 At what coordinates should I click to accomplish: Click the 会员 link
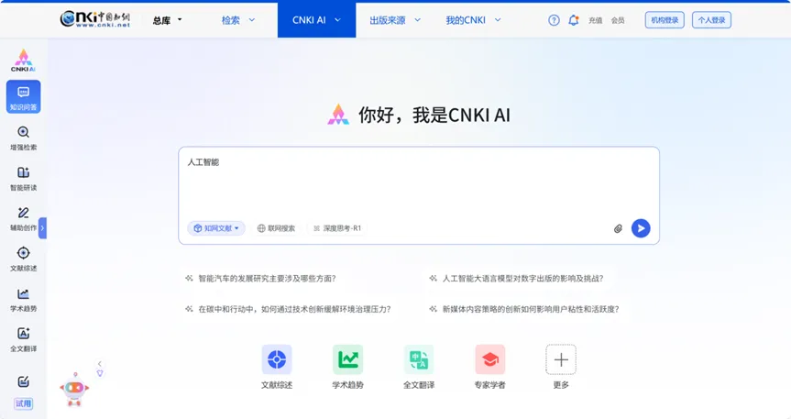618,20
